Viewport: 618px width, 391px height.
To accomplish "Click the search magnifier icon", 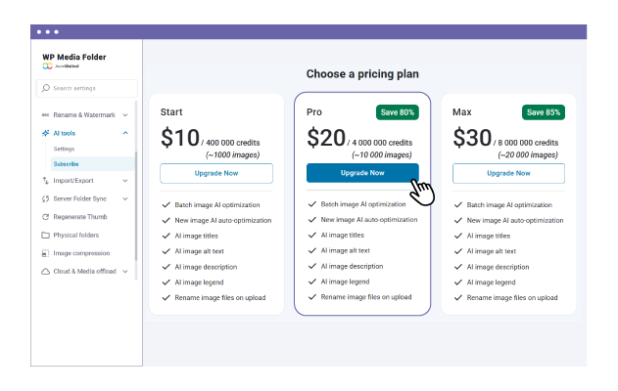I will [x=46, y=88].
